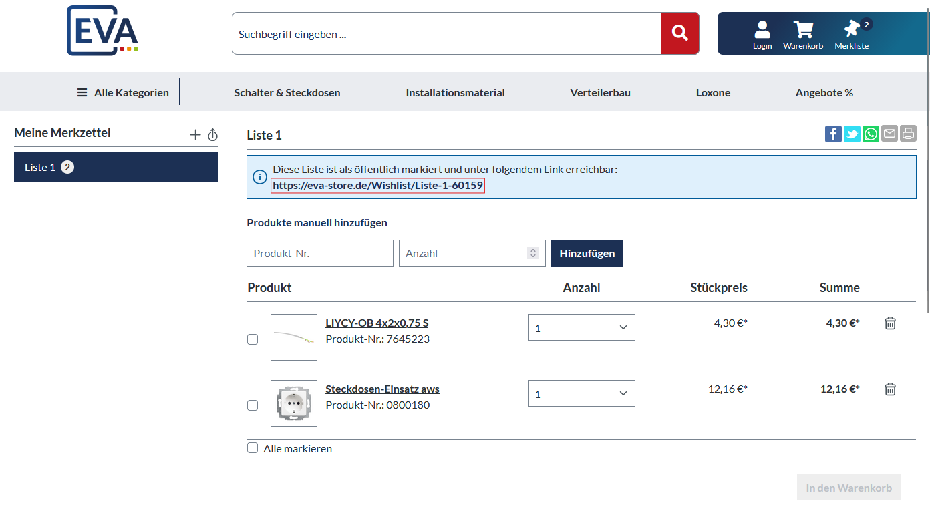Viewport: 930px width, 517px height.
Task: Click the red search magnifier button
Action: tap(680, 33)
